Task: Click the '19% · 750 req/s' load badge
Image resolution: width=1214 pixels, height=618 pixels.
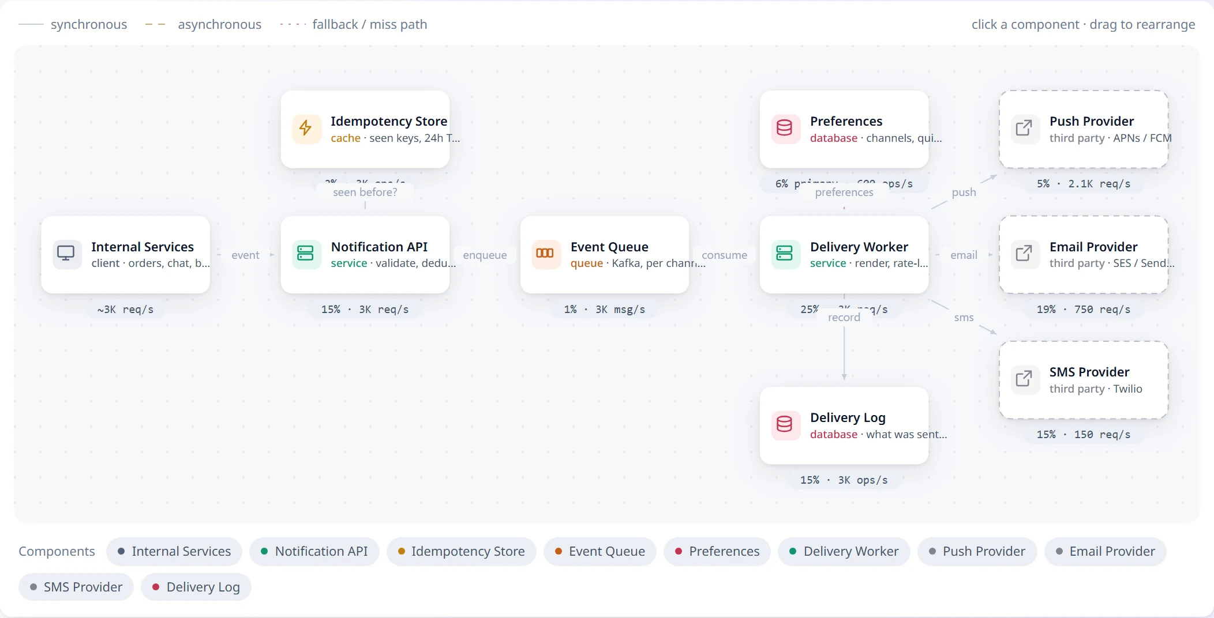Action: tap(1084, 310)
